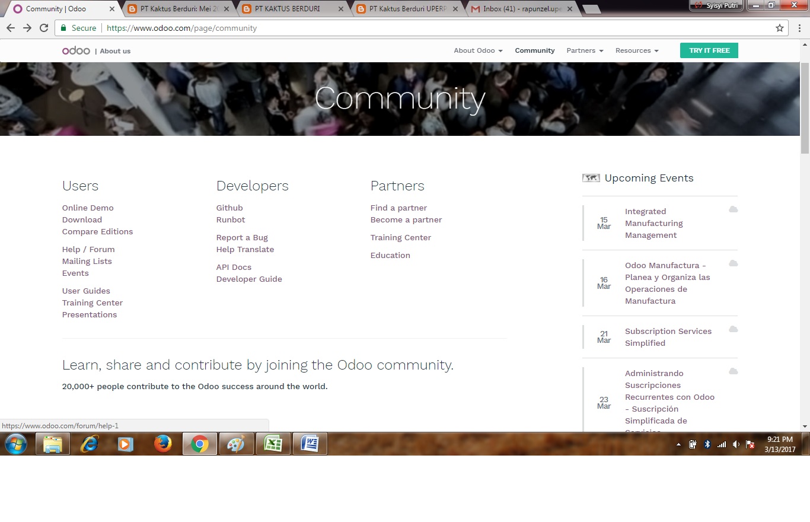Expand the About Odoo dropdown menu
Viewport: 810px width, 522px height.
478,50
